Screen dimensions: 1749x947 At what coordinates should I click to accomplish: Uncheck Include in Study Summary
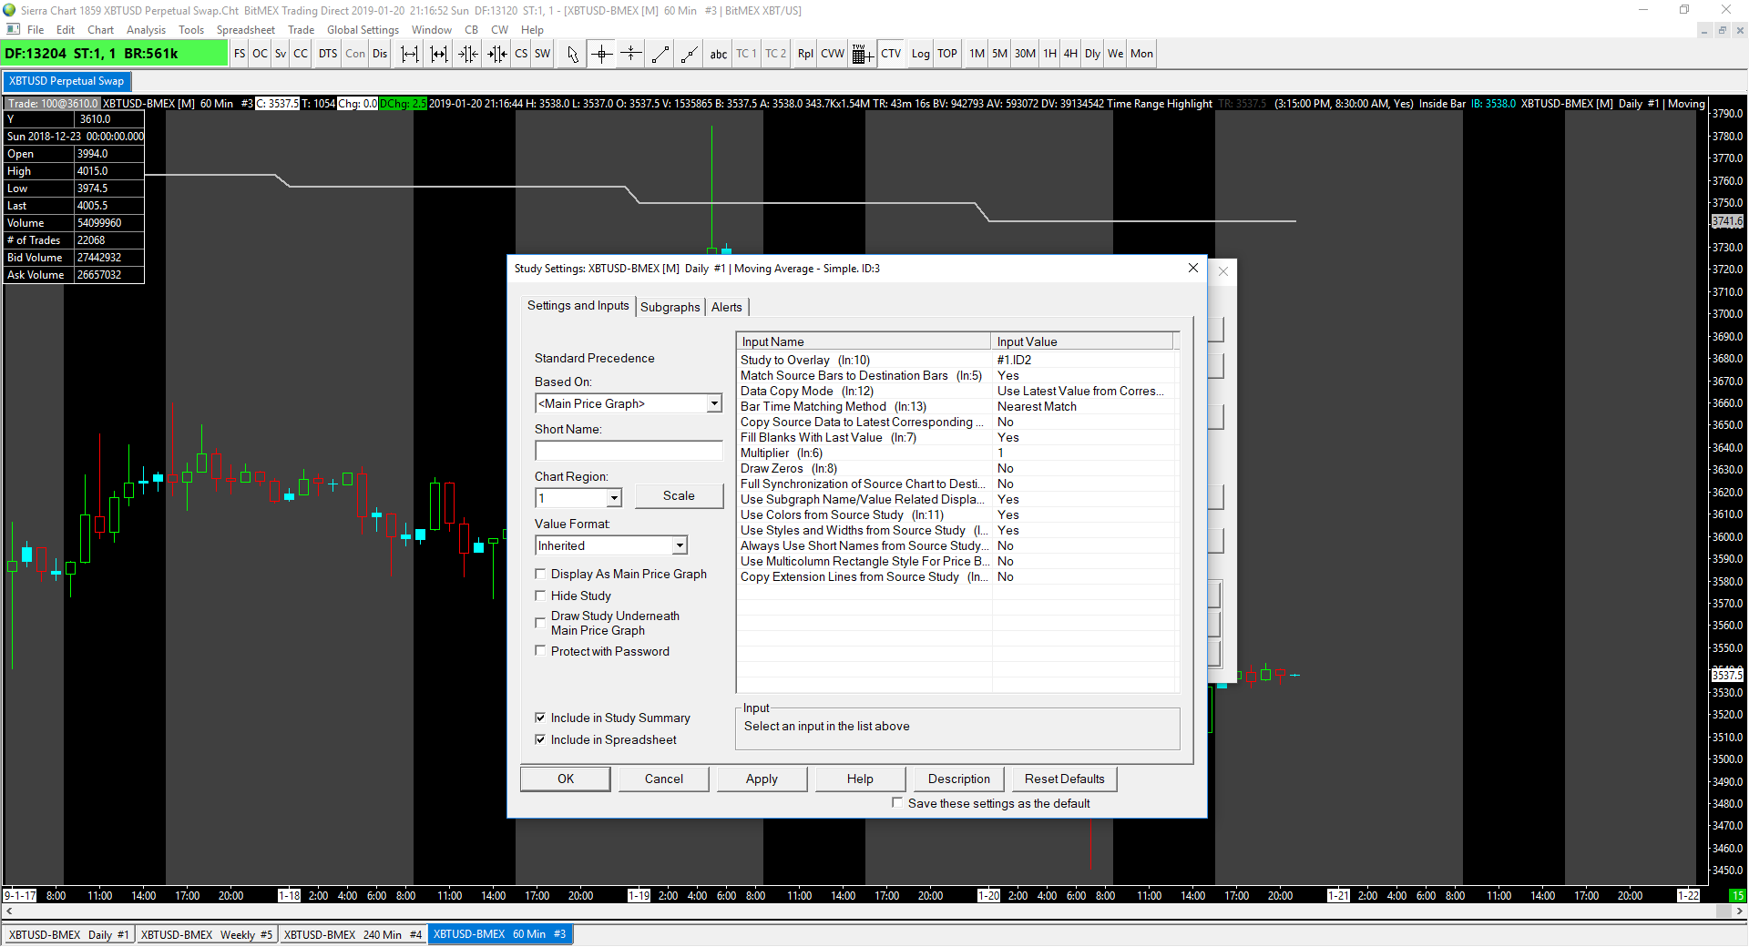point(540,718)
